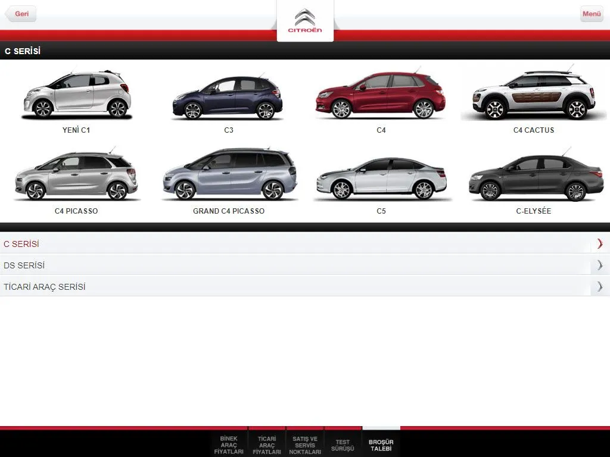
Task: Pick the C4 Picasso car image
Action: coord(76,176)
